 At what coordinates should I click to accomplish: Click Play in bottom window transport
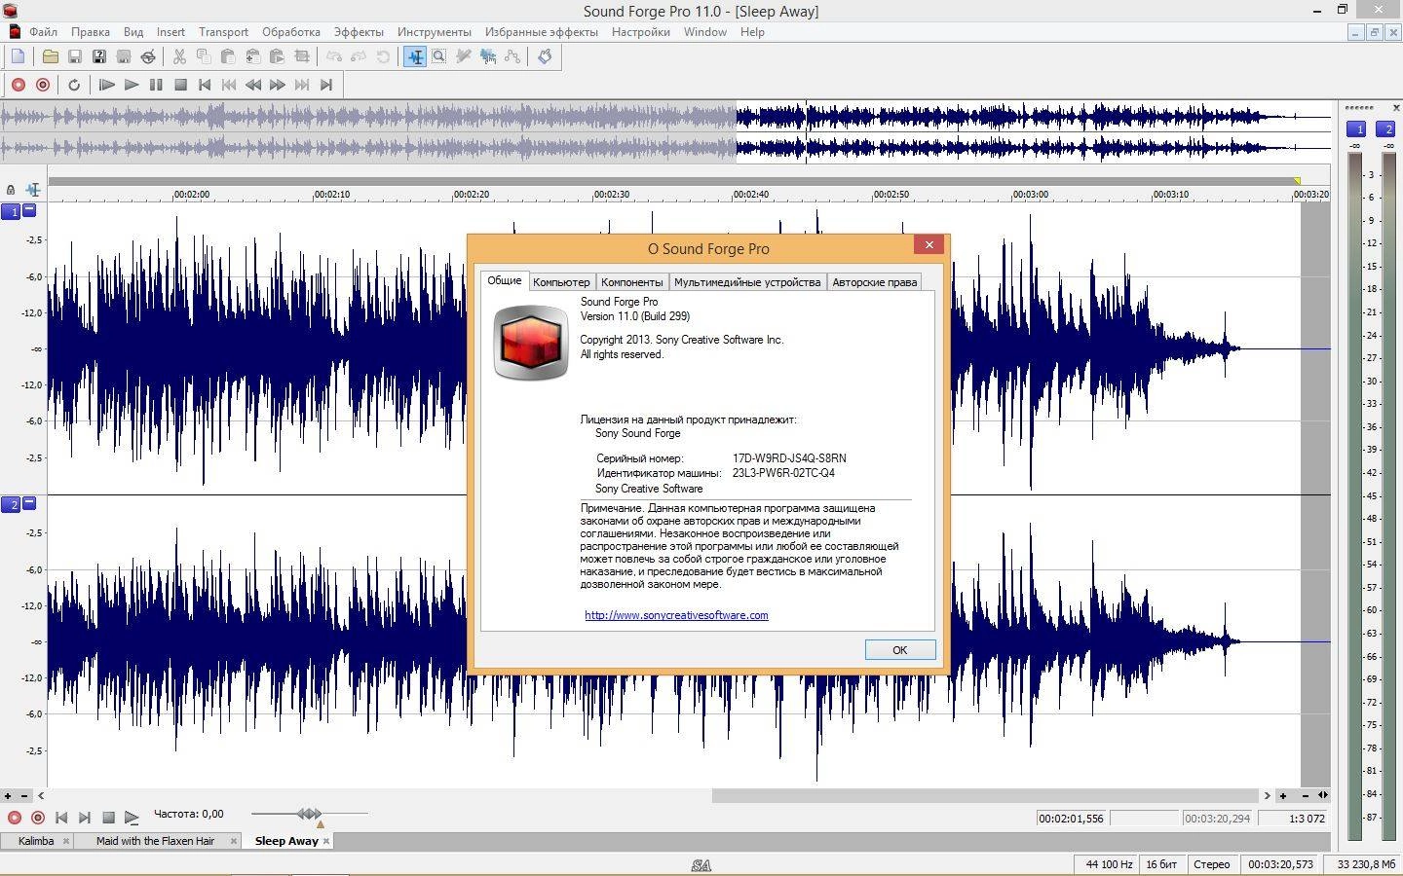coord(132,818)
